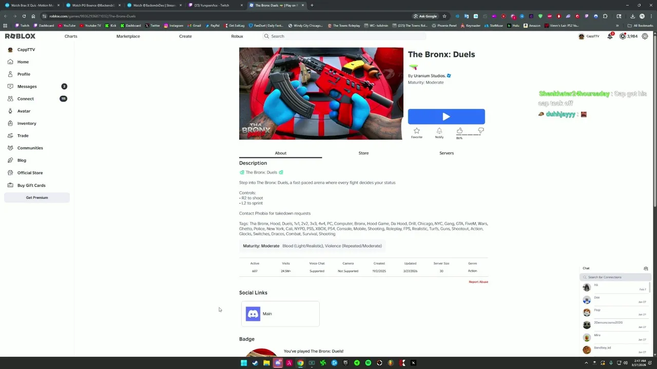
Task: Click the search connections field in Chat
Action: tap(615, 277)
